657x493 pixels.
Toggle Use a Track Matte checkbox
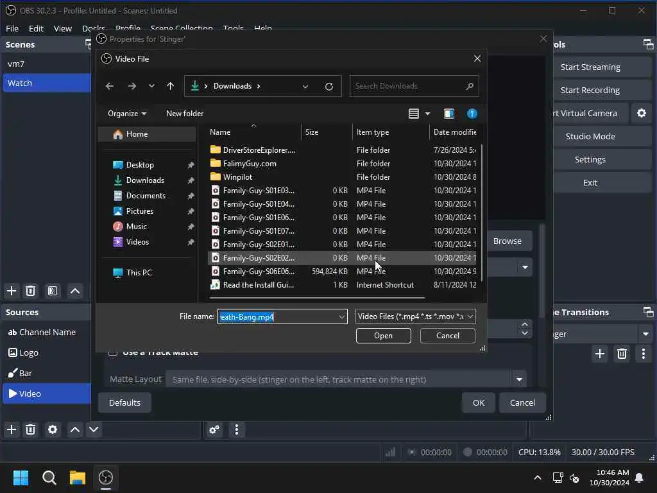pyautogui.click(x=113, y=352)
